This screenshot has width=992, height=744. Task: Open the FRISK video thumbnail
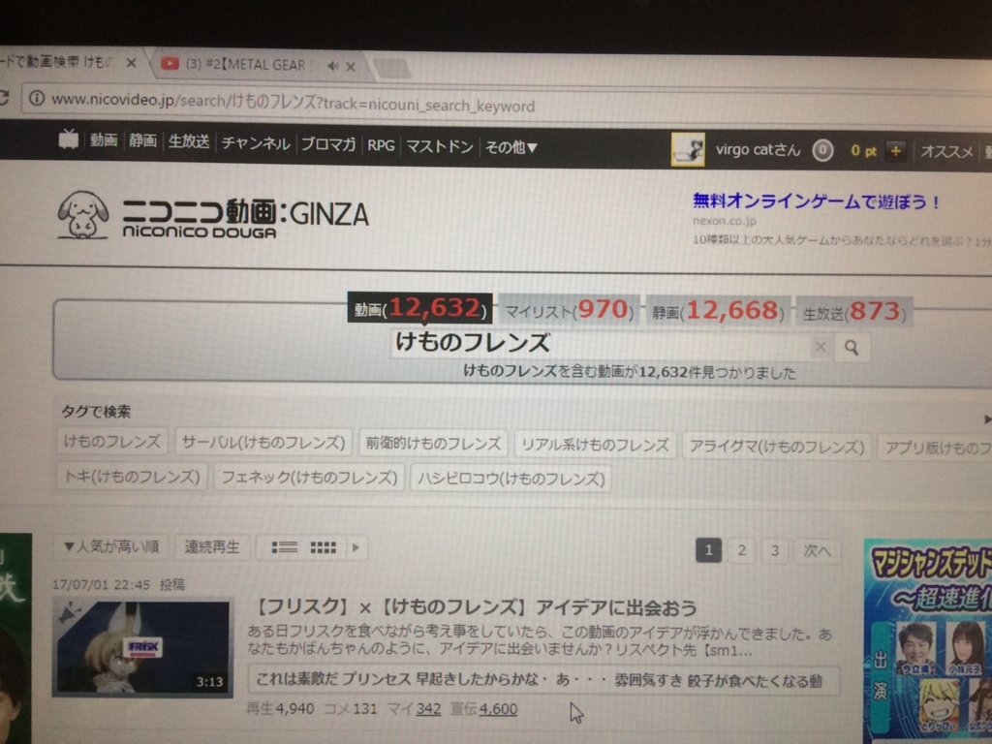pos(143,646)
